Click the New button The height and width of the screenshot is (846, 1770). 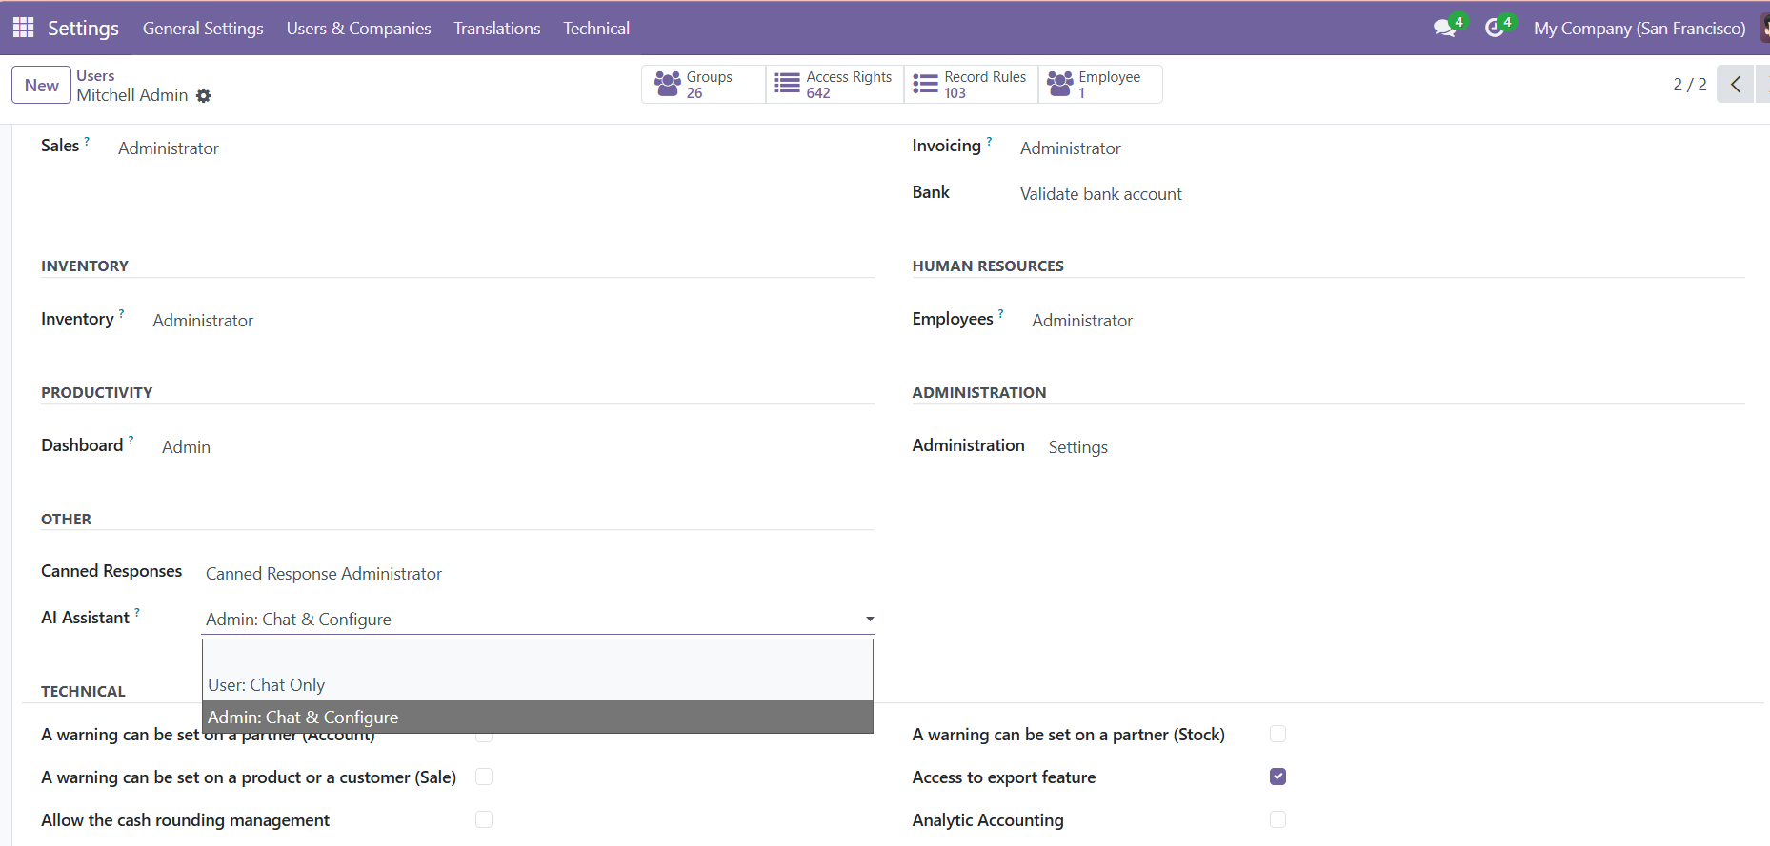(41, 85)
